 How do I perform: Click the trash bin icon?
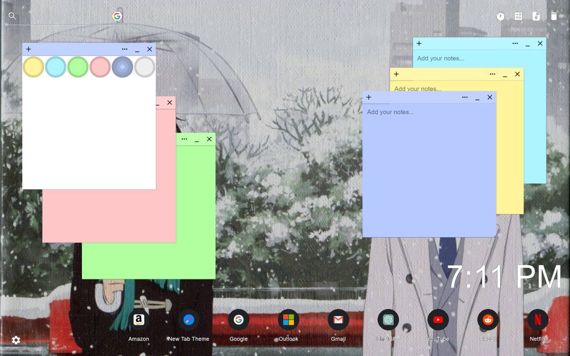pyautogui.click(x=554, y=16)
